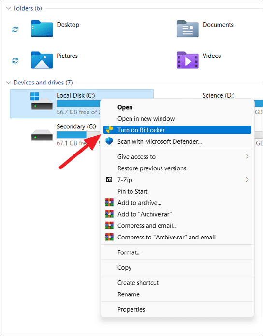Screen dimensions: 263x336
Task: Click the BitLocker shield icon
Action: [109, 130]
